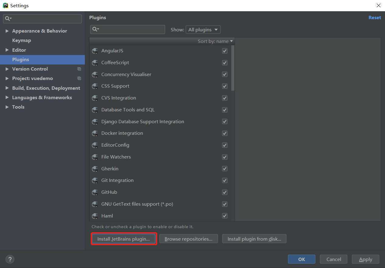
Task: Click the Apply button
Action: click(366, 259)
